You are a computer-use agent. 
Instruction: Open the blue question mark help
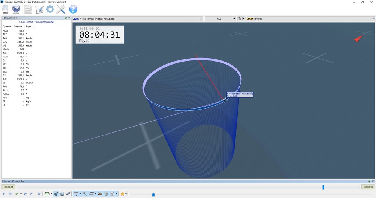pyautogui.click(x=73, y=9)
